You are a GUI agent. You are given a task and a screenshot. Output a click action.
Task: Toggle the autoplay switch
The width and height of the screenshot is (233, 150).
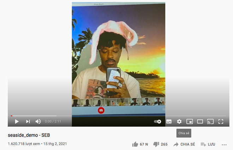157,121
